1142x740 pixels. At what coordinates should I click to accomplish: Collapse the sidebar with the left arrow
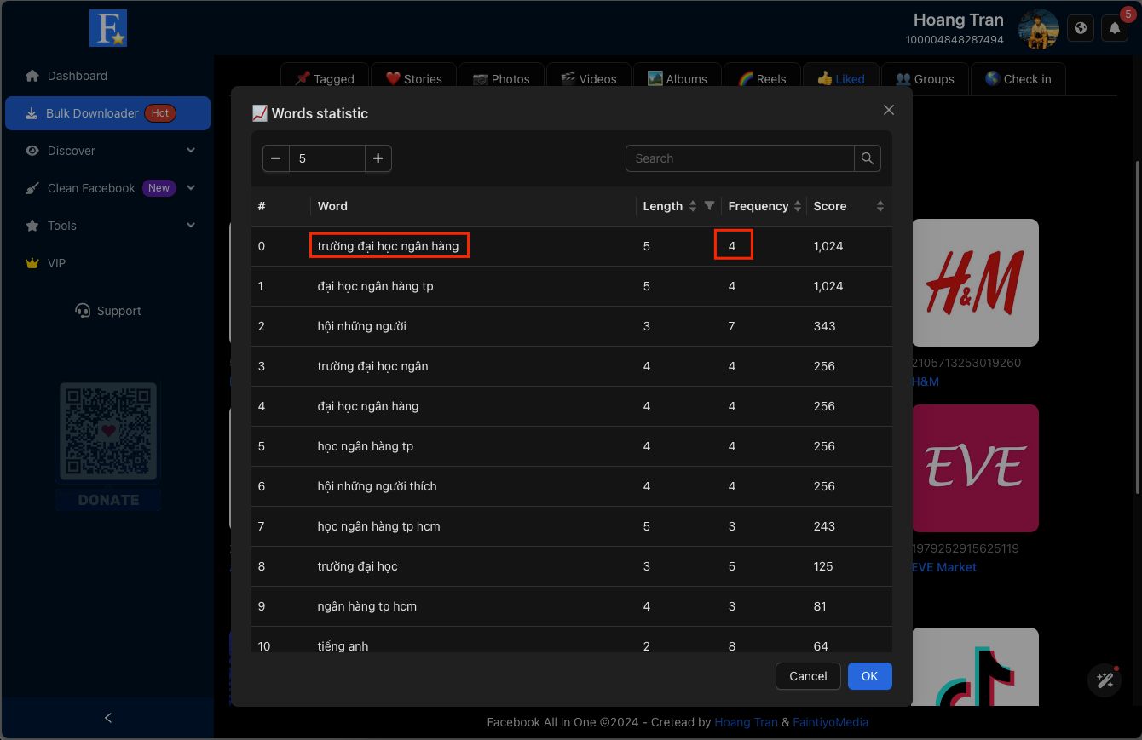tap(108, 718)
